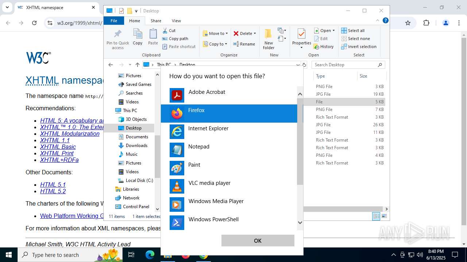Image resolution: width=467 pixels, height=262 pixels.
Task: Confirm the dialog with OK
Action: [x=258, y=241]
